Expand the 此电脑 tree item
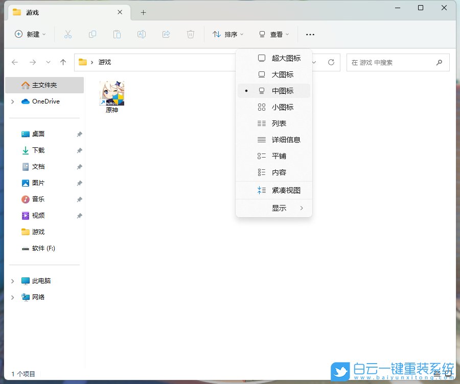The width and height of the screenshot is (460, 384). click(x=12, y=280)
